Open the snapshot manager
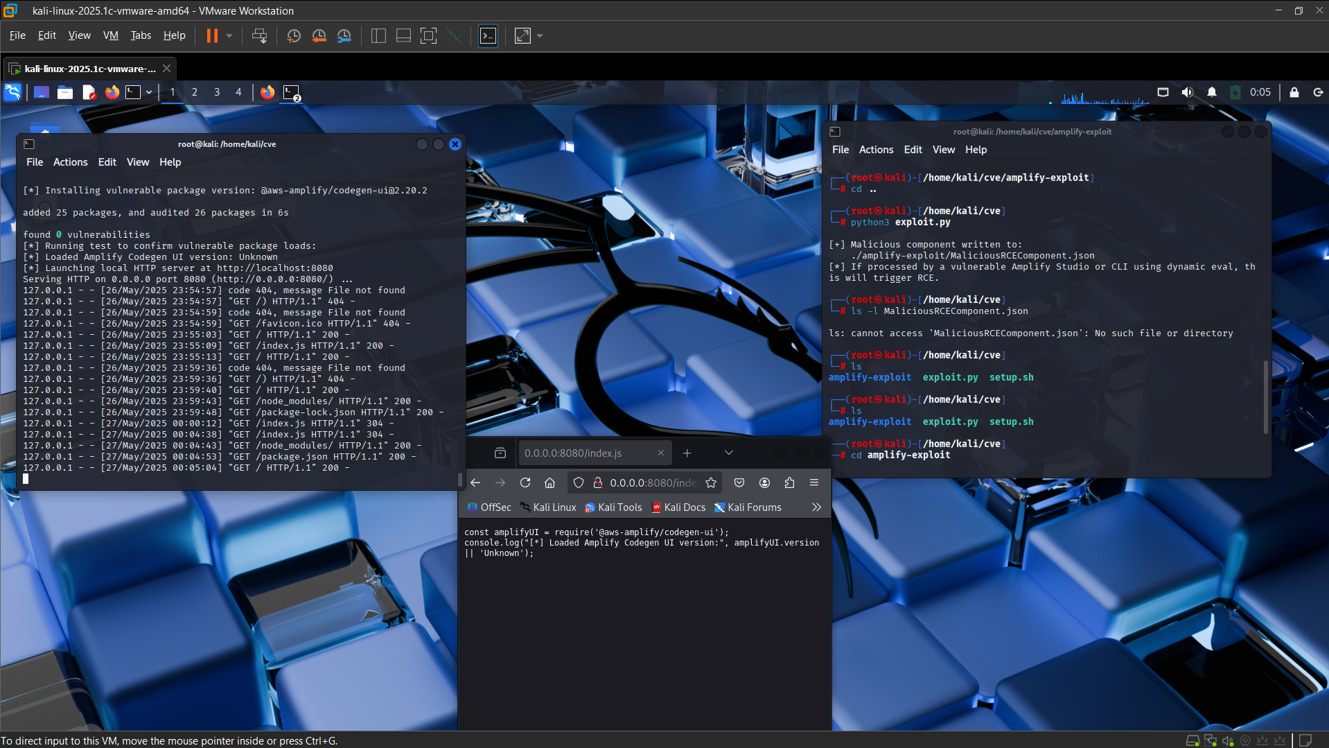The image size is (1329, 748). [344, 35]
